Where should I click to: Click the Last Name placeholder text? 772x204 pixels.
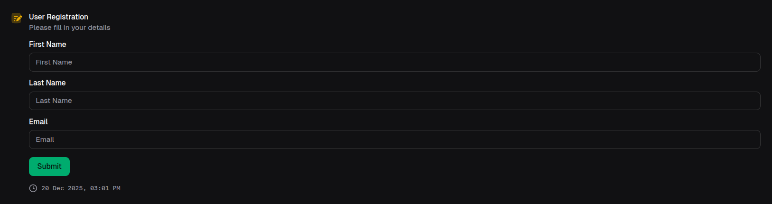point(54,101)
